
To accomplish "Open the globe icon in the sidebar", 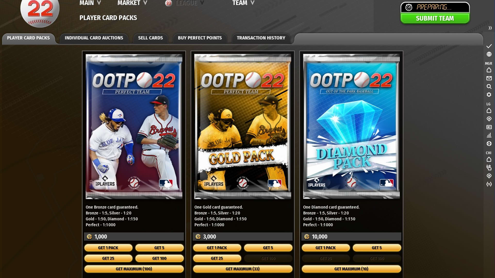I will click(x=489, y=54).
